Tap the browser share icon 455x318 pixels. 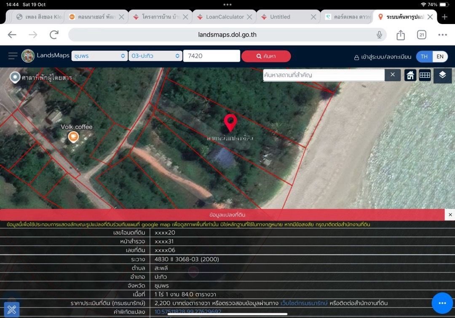point(401,35)
